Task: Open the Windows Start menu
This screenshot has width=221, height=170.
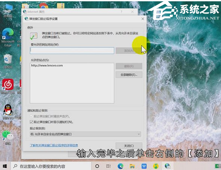Action: [x=5, y=166]
